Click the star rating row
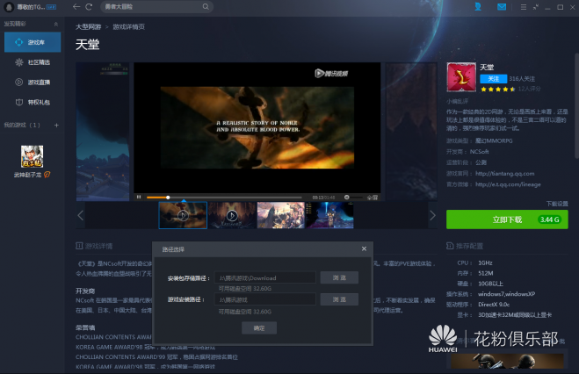Image resolution: width=579 pixels, height=374 pixels. click(x=498, y=90)
